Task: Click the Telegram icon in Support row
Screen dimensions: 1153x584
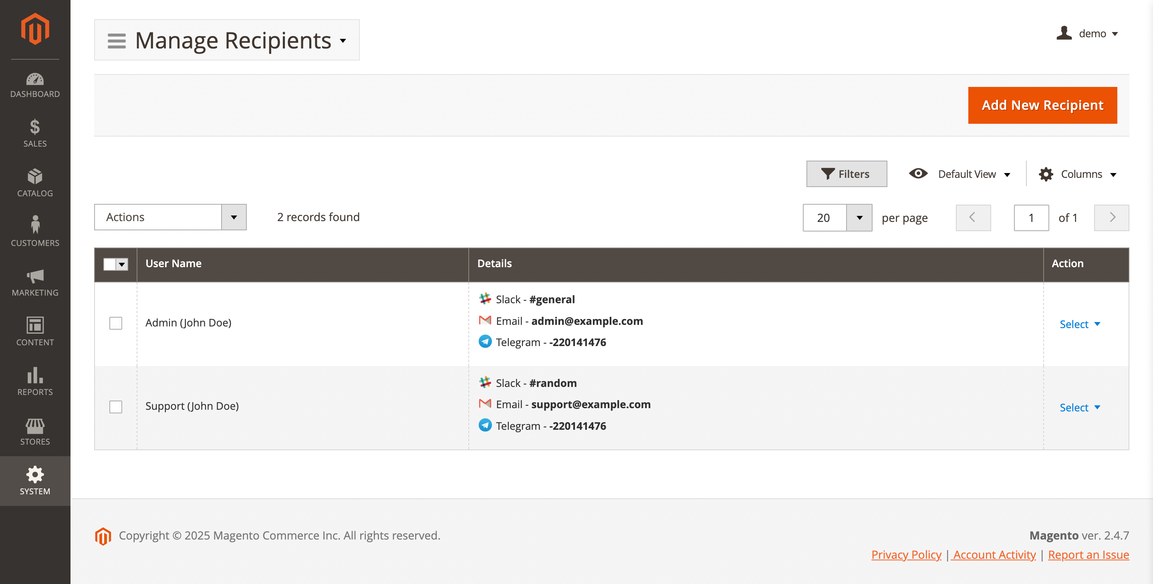Action: click(485, 425)
